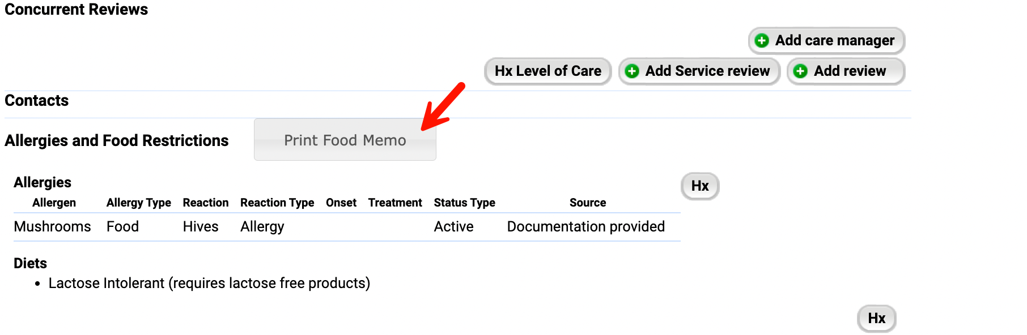Screen dimensions: 1027x335
Task: Click the Add Service review button label
Action: 708,71
